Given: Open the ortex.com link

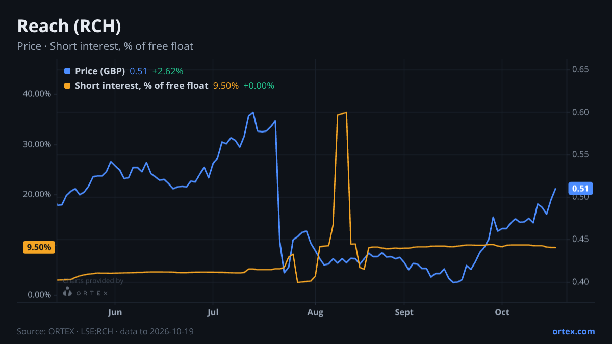Looking at the screenshot, I should pyautogui.click(x=573, y=331).
